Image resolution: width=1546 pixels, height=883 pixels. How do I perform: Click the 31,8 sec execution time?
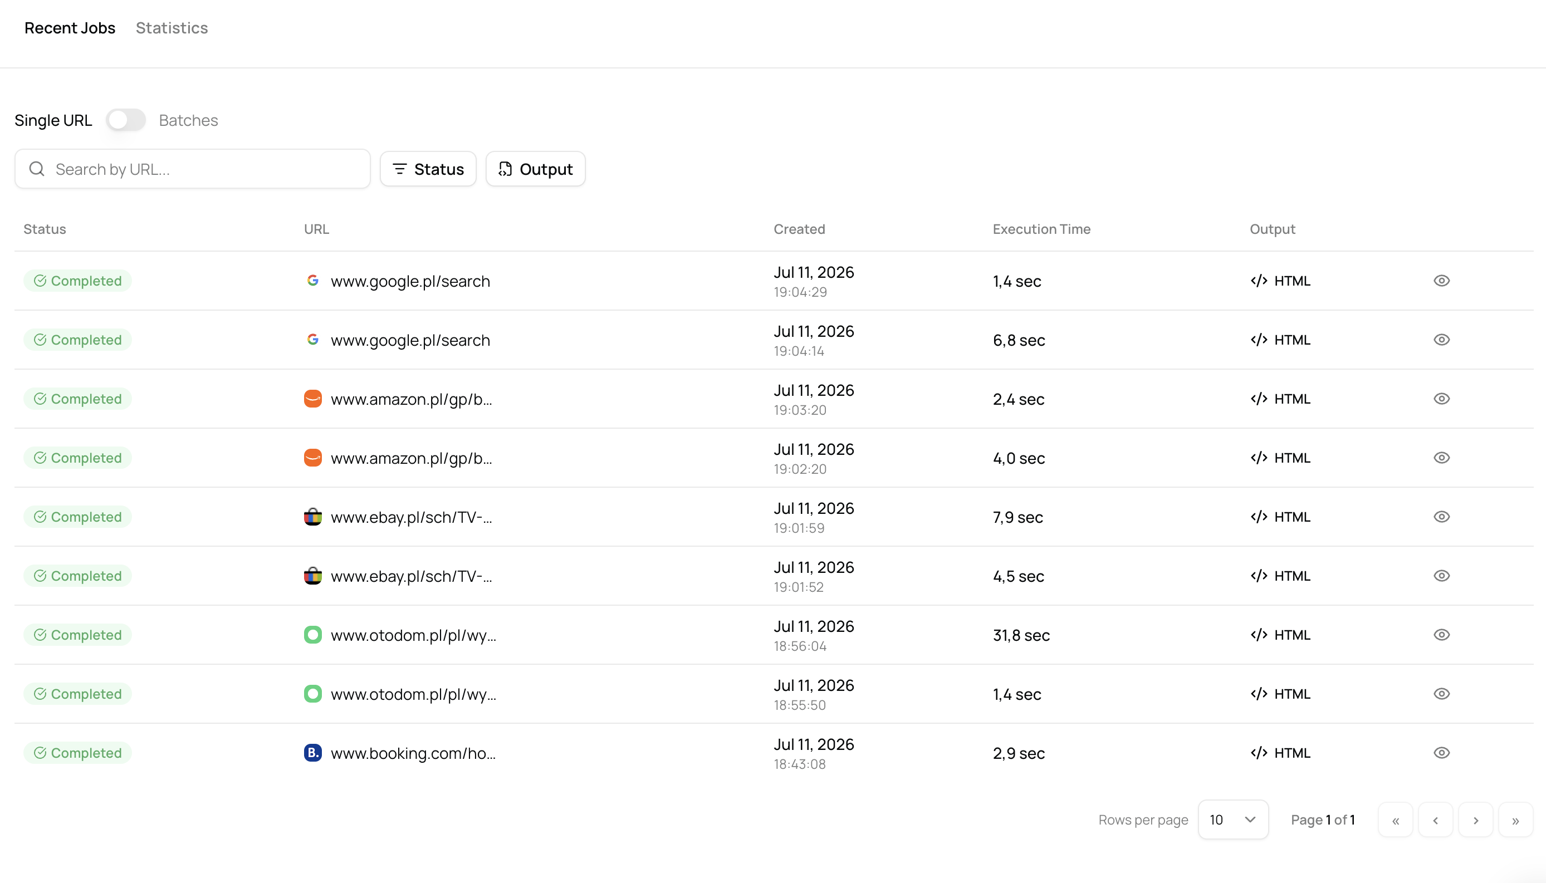pos(1021,635)
